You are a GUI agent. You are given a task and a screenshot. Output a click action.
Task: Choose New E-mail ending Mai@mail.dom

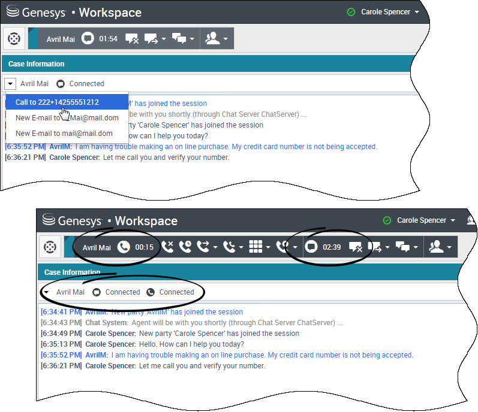point(67,118)
